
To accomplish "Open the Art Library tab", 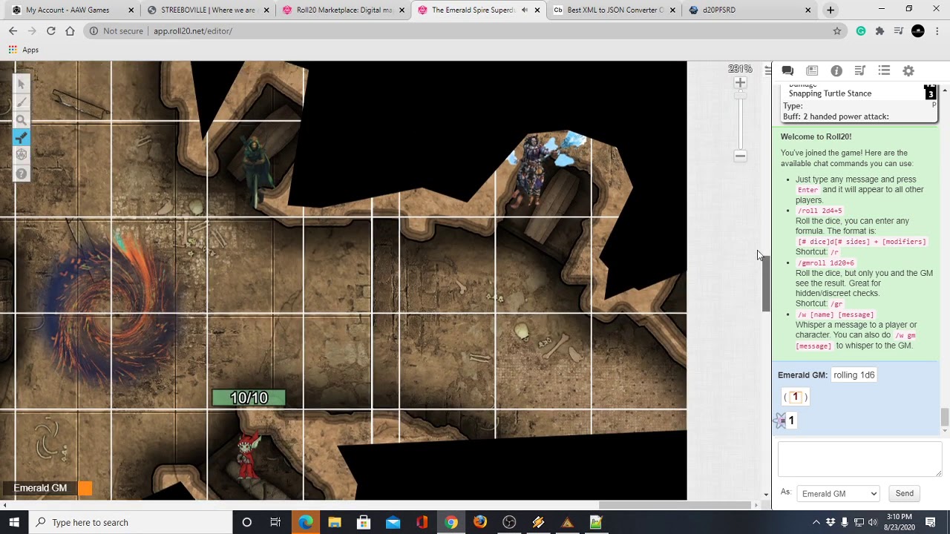I will (812, 70).
